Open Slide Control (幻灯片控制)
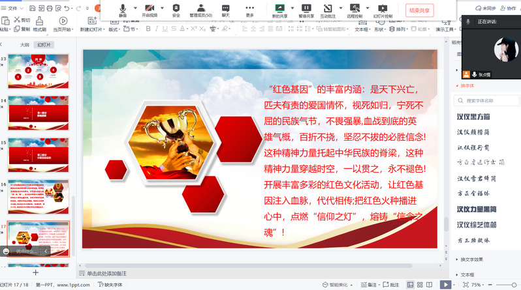The width and height of the screenshot is (521, 290). 383,10
